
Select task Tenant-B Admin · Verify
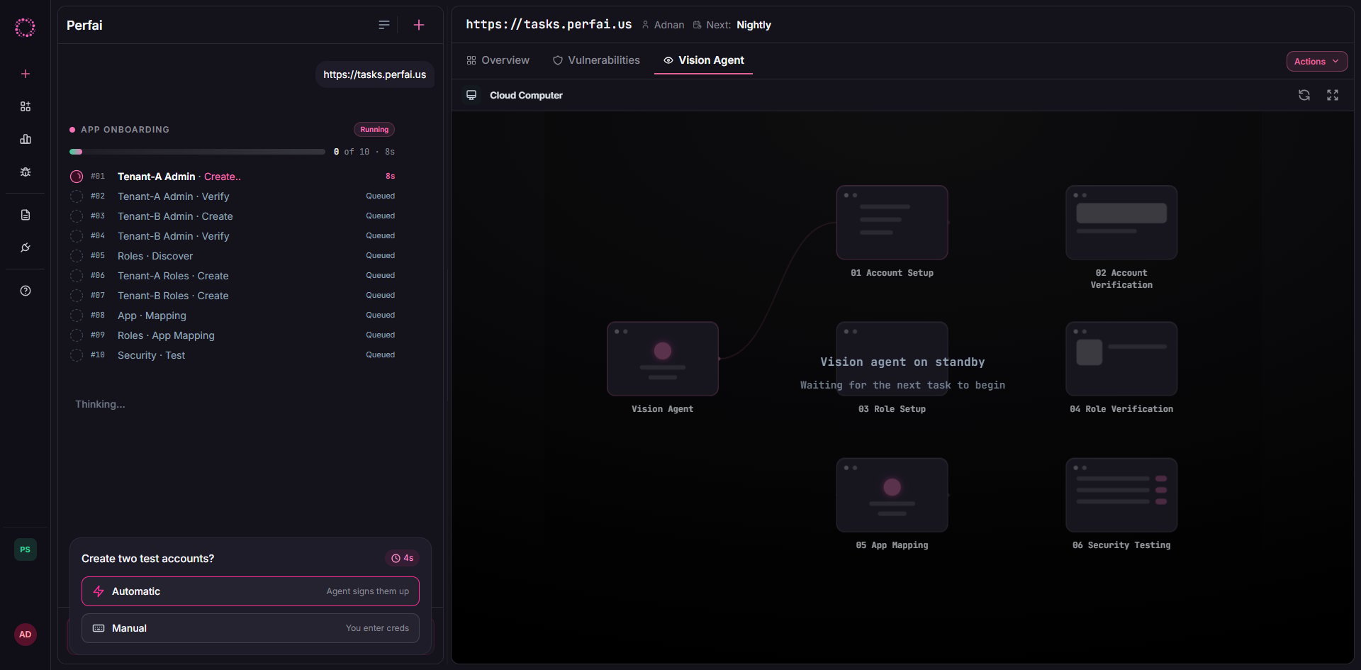pyautogui.click(x=233, y=236)
